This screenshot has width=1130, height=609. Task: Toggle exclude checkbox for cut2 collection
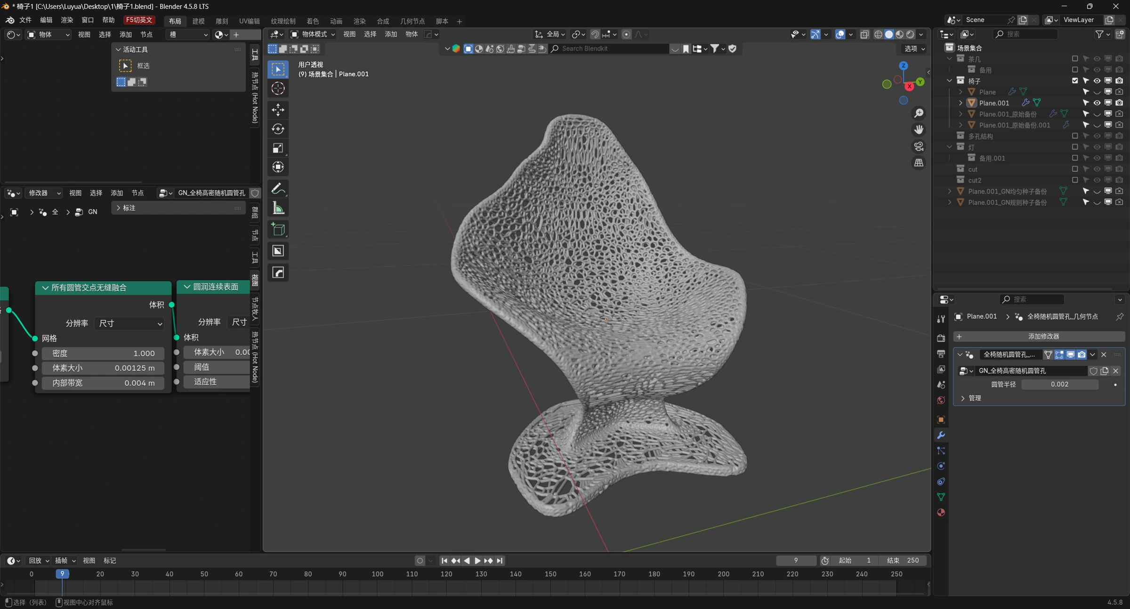[1075, 180]
